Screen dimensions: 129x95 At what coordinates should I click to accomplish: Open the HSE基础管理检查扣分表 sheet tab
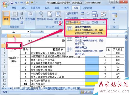point(57,88)
